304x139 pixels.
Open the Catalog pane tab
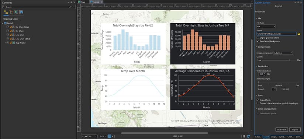click(x=258, y=137)
